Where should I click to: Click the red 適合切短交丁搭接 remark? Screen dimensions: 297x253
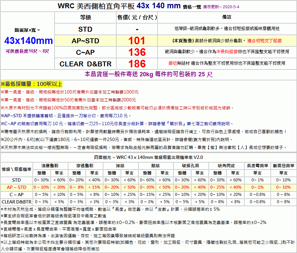pos(264,41)
